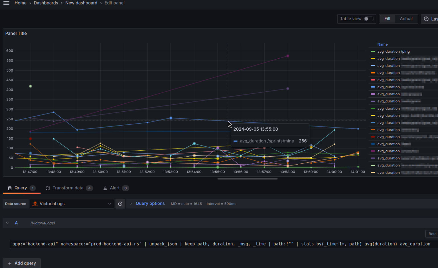This screenshot has height=268, width=438.
Task: Hide the avg_duration /ping series in the legend
Action: pyautogui.click(x=394, y=51)
